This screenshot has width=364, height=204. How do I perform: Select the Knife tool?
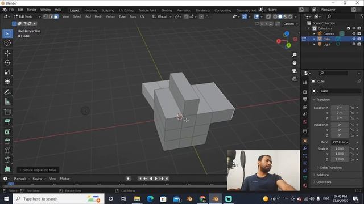coord(7,160)
